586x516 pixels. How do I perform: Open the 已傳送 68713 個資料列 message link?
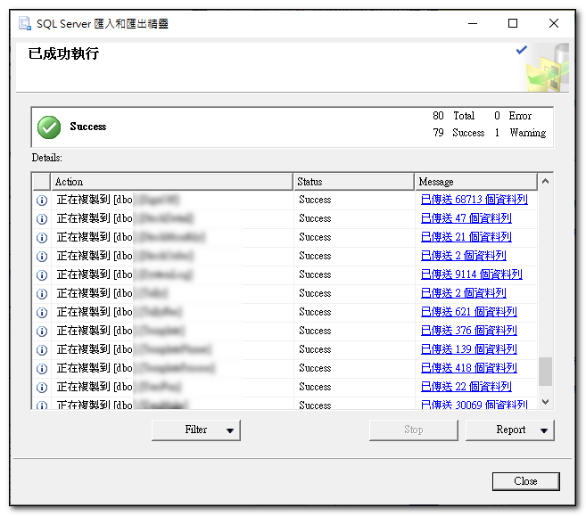pyautogui.click(x=474, y=201)
